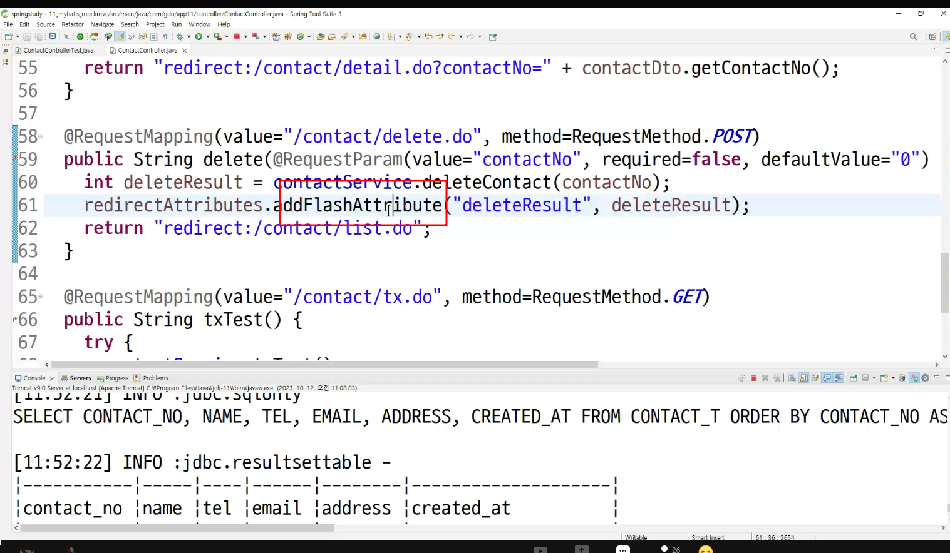Click the Next Annotation down arrow icon
Viewport: 950px width, 553px height.
coord(390,37)
